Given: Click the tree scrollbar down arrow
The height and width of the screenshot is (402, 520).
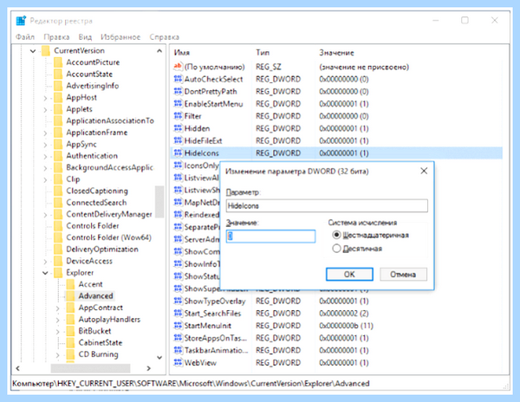Looking at the screenshot, I should 159,358.
